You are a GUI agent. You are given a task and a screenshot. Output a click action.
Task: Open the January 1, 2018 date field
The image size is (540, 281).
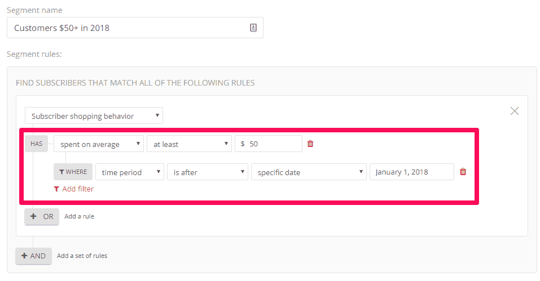click(x=412, y=172)
